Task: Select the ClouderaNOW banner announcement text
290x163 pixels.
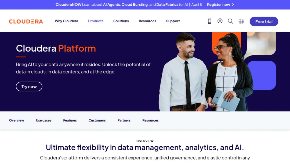Action: pyautogui.click(x=129, y=5)
